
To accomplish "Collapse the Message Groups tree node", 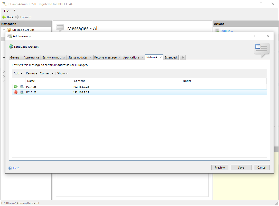I will pos(4,30).
